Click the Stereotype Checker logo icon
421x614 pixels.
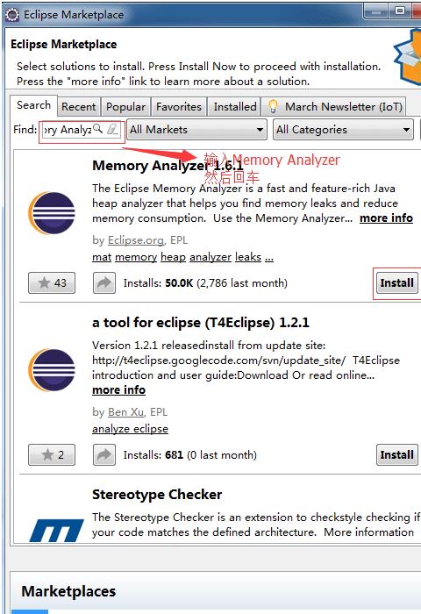pos(56,531)
